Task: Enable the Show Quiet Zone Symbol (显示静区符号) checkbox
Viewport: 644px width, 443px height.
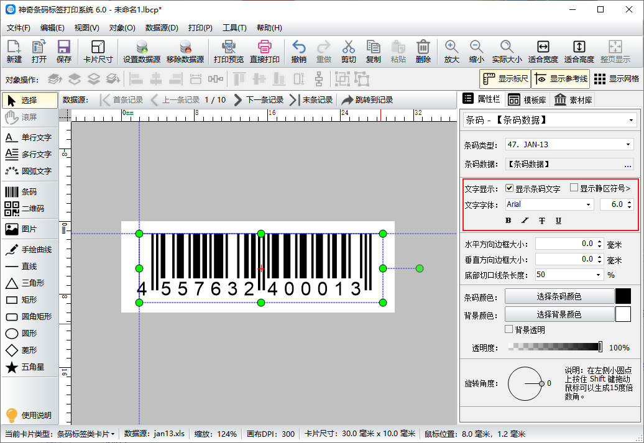Action: (574, 188)
